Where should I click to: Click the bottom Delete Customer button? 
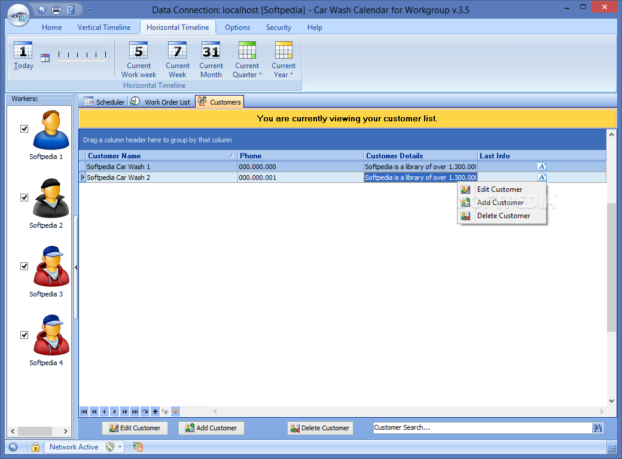pos(320,428)
